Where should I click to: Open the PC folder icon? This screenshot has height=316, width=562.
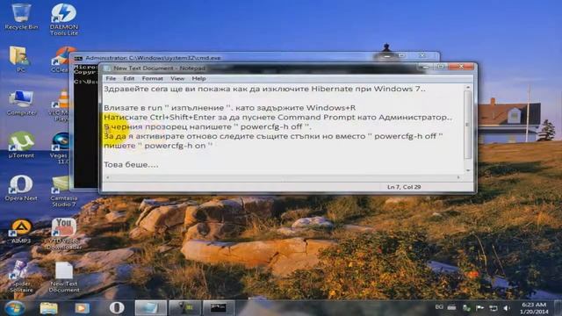[x=20, y=60]
